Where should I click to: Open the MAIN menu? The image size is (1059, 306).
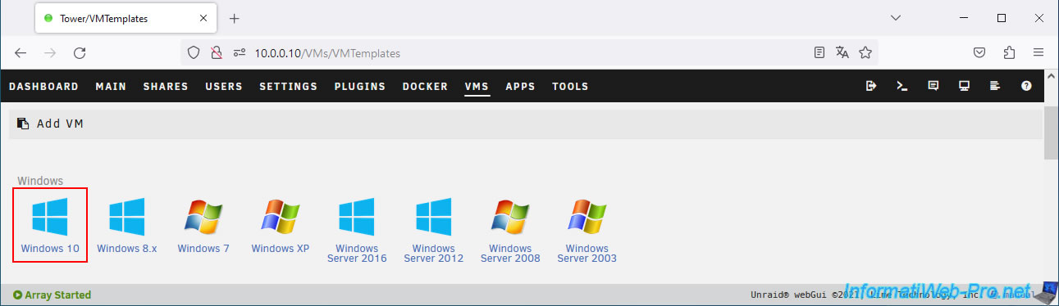point(111,86)
